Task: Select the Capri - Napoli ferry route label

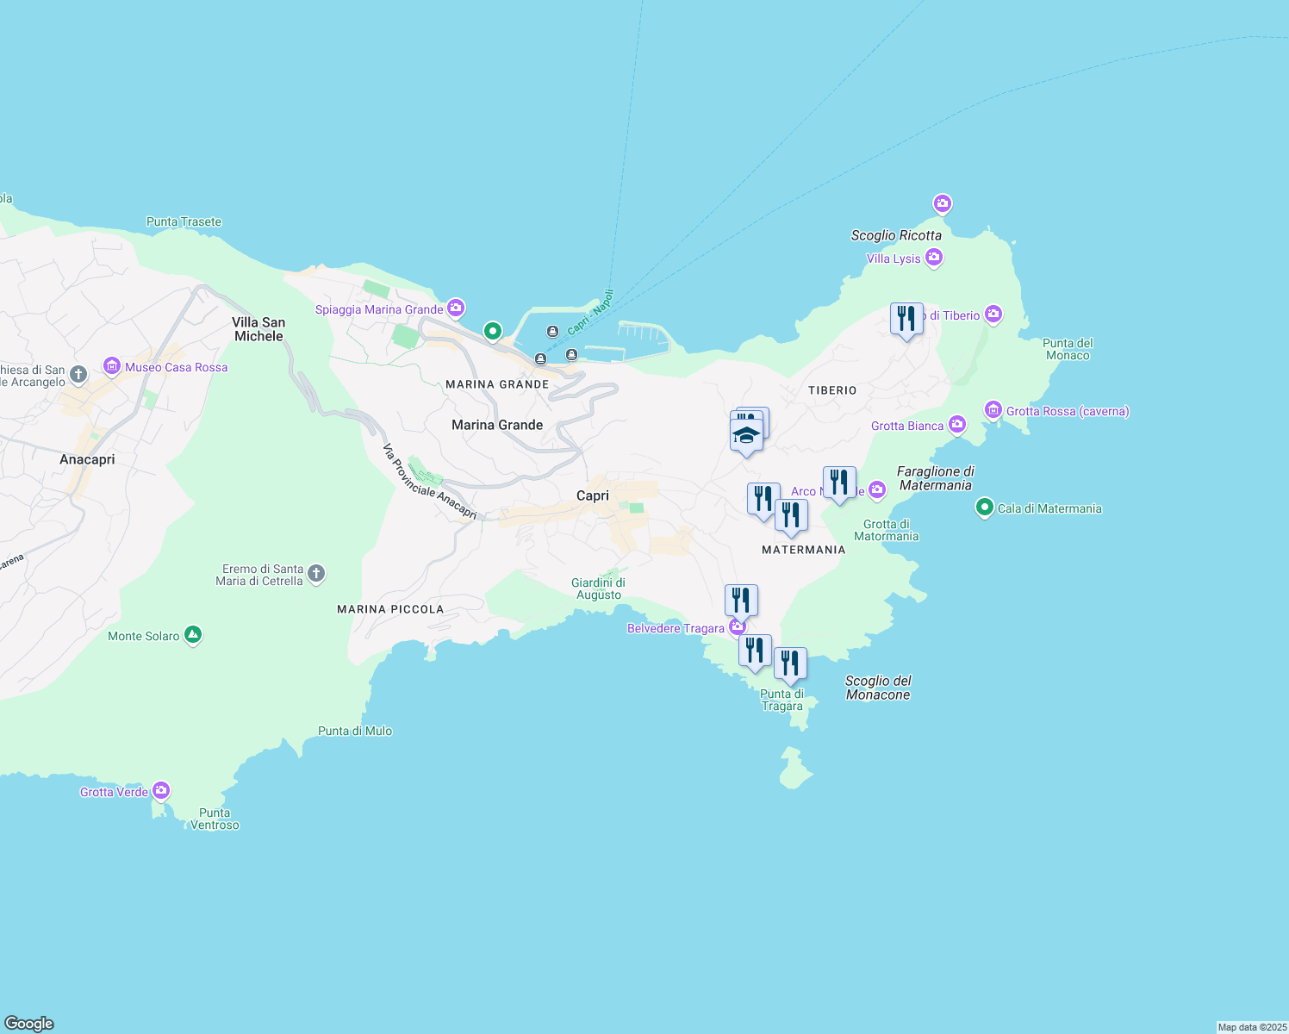Action: pyautogui.click(x=591, y=311)
